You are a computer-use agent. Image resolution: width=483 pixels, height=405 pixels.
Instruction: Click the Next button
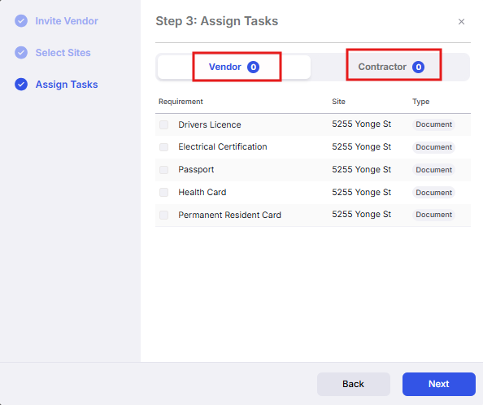(x=438, y=384)
